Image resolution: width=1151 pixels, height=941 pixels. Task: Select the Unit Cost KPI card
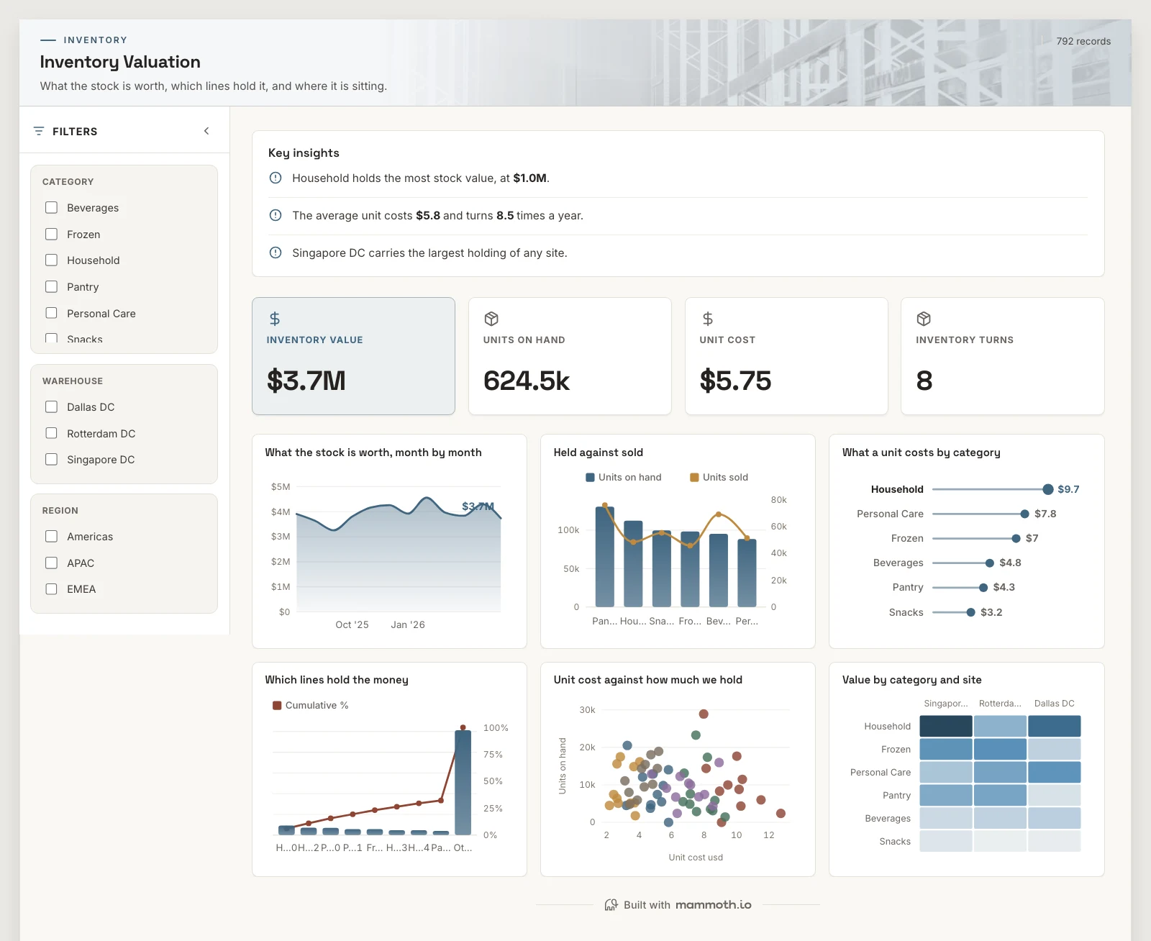(786, 356)
